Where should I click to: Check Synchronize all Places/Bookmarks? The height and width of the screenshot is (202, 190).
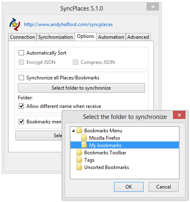tap(21, 78)
